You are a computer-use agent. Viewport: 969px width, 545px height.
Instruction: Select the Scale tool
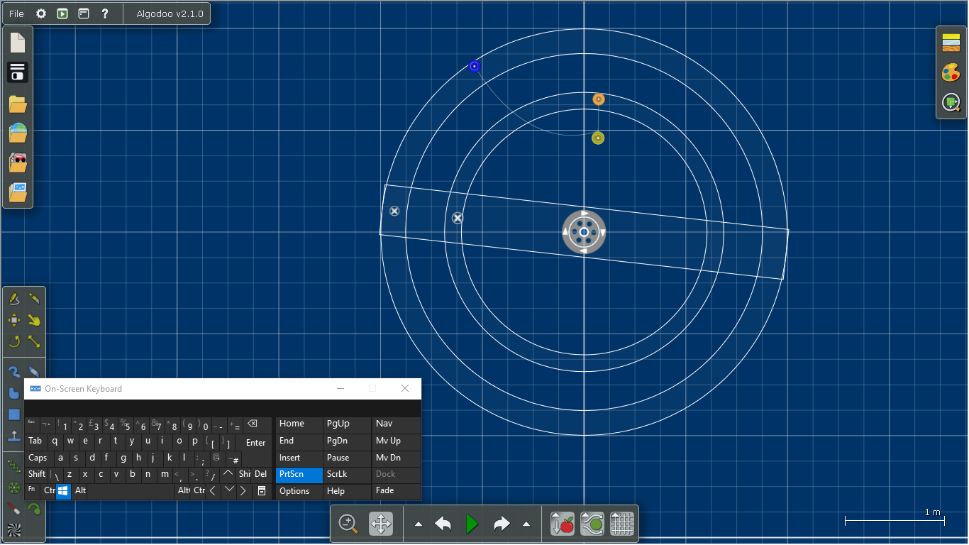[34, 341]
